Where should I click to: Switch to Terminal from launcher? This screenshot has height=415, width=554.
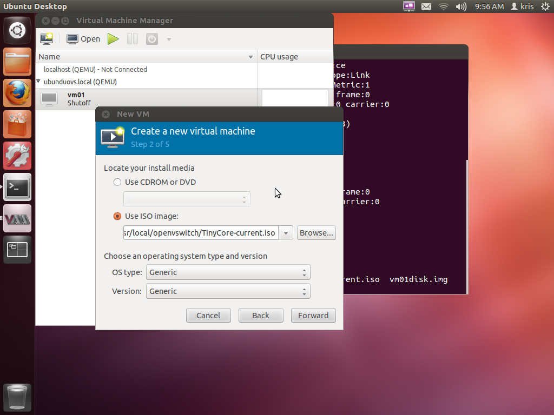pos(17,187)
